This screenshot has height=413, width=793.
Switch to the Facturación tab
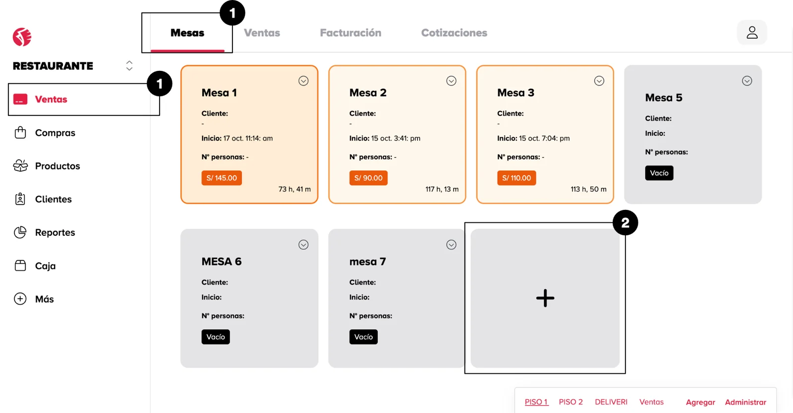click(350, 33)
